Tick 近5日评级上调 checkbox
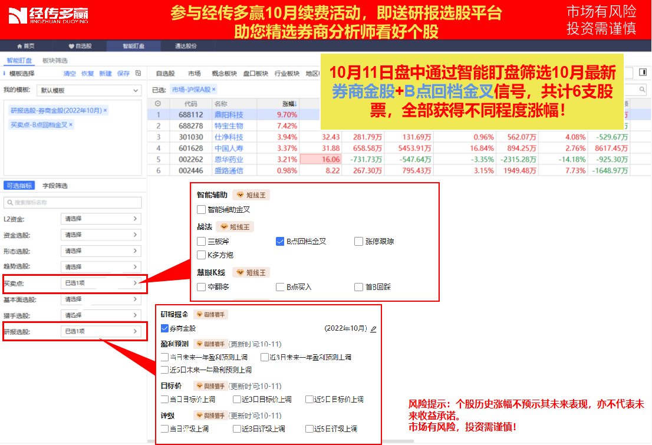 [309, 428]
